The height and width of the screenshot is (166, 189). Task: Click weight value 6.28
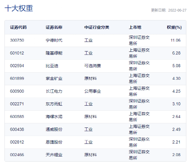pos(176,53)
